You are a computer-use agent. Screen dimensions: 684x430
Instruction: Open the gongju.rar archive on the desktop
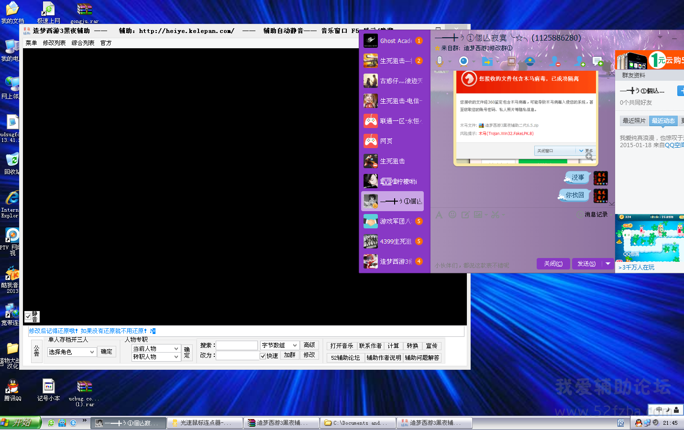click(84, 13)
